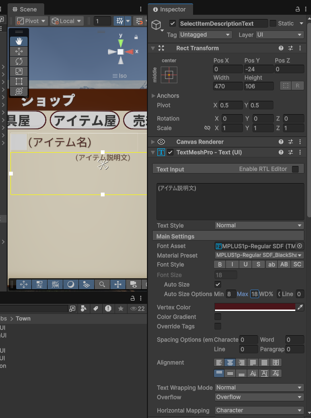This screenshot has height=418, width=311.
Task: Enable the Color Gradient checkbox
Action: [x=218, y=317]
